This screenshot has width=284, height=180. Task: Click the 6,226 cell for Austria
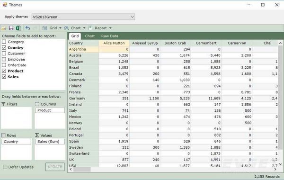point(114,55)
